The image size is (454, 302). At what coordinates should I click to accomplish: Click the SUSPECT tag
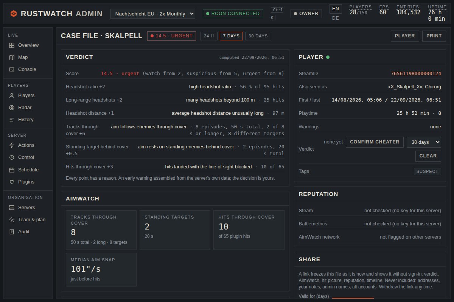[428, 171]
